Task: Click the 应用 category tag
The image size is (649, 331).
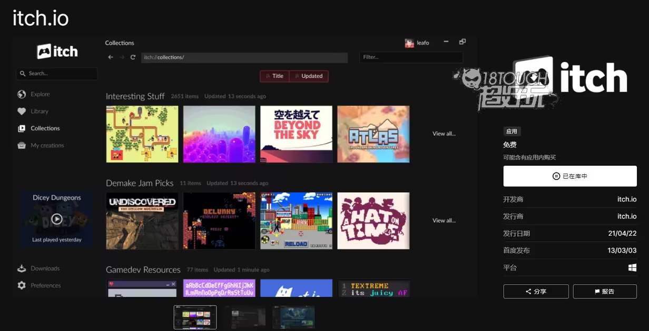Action: [512, 132]
